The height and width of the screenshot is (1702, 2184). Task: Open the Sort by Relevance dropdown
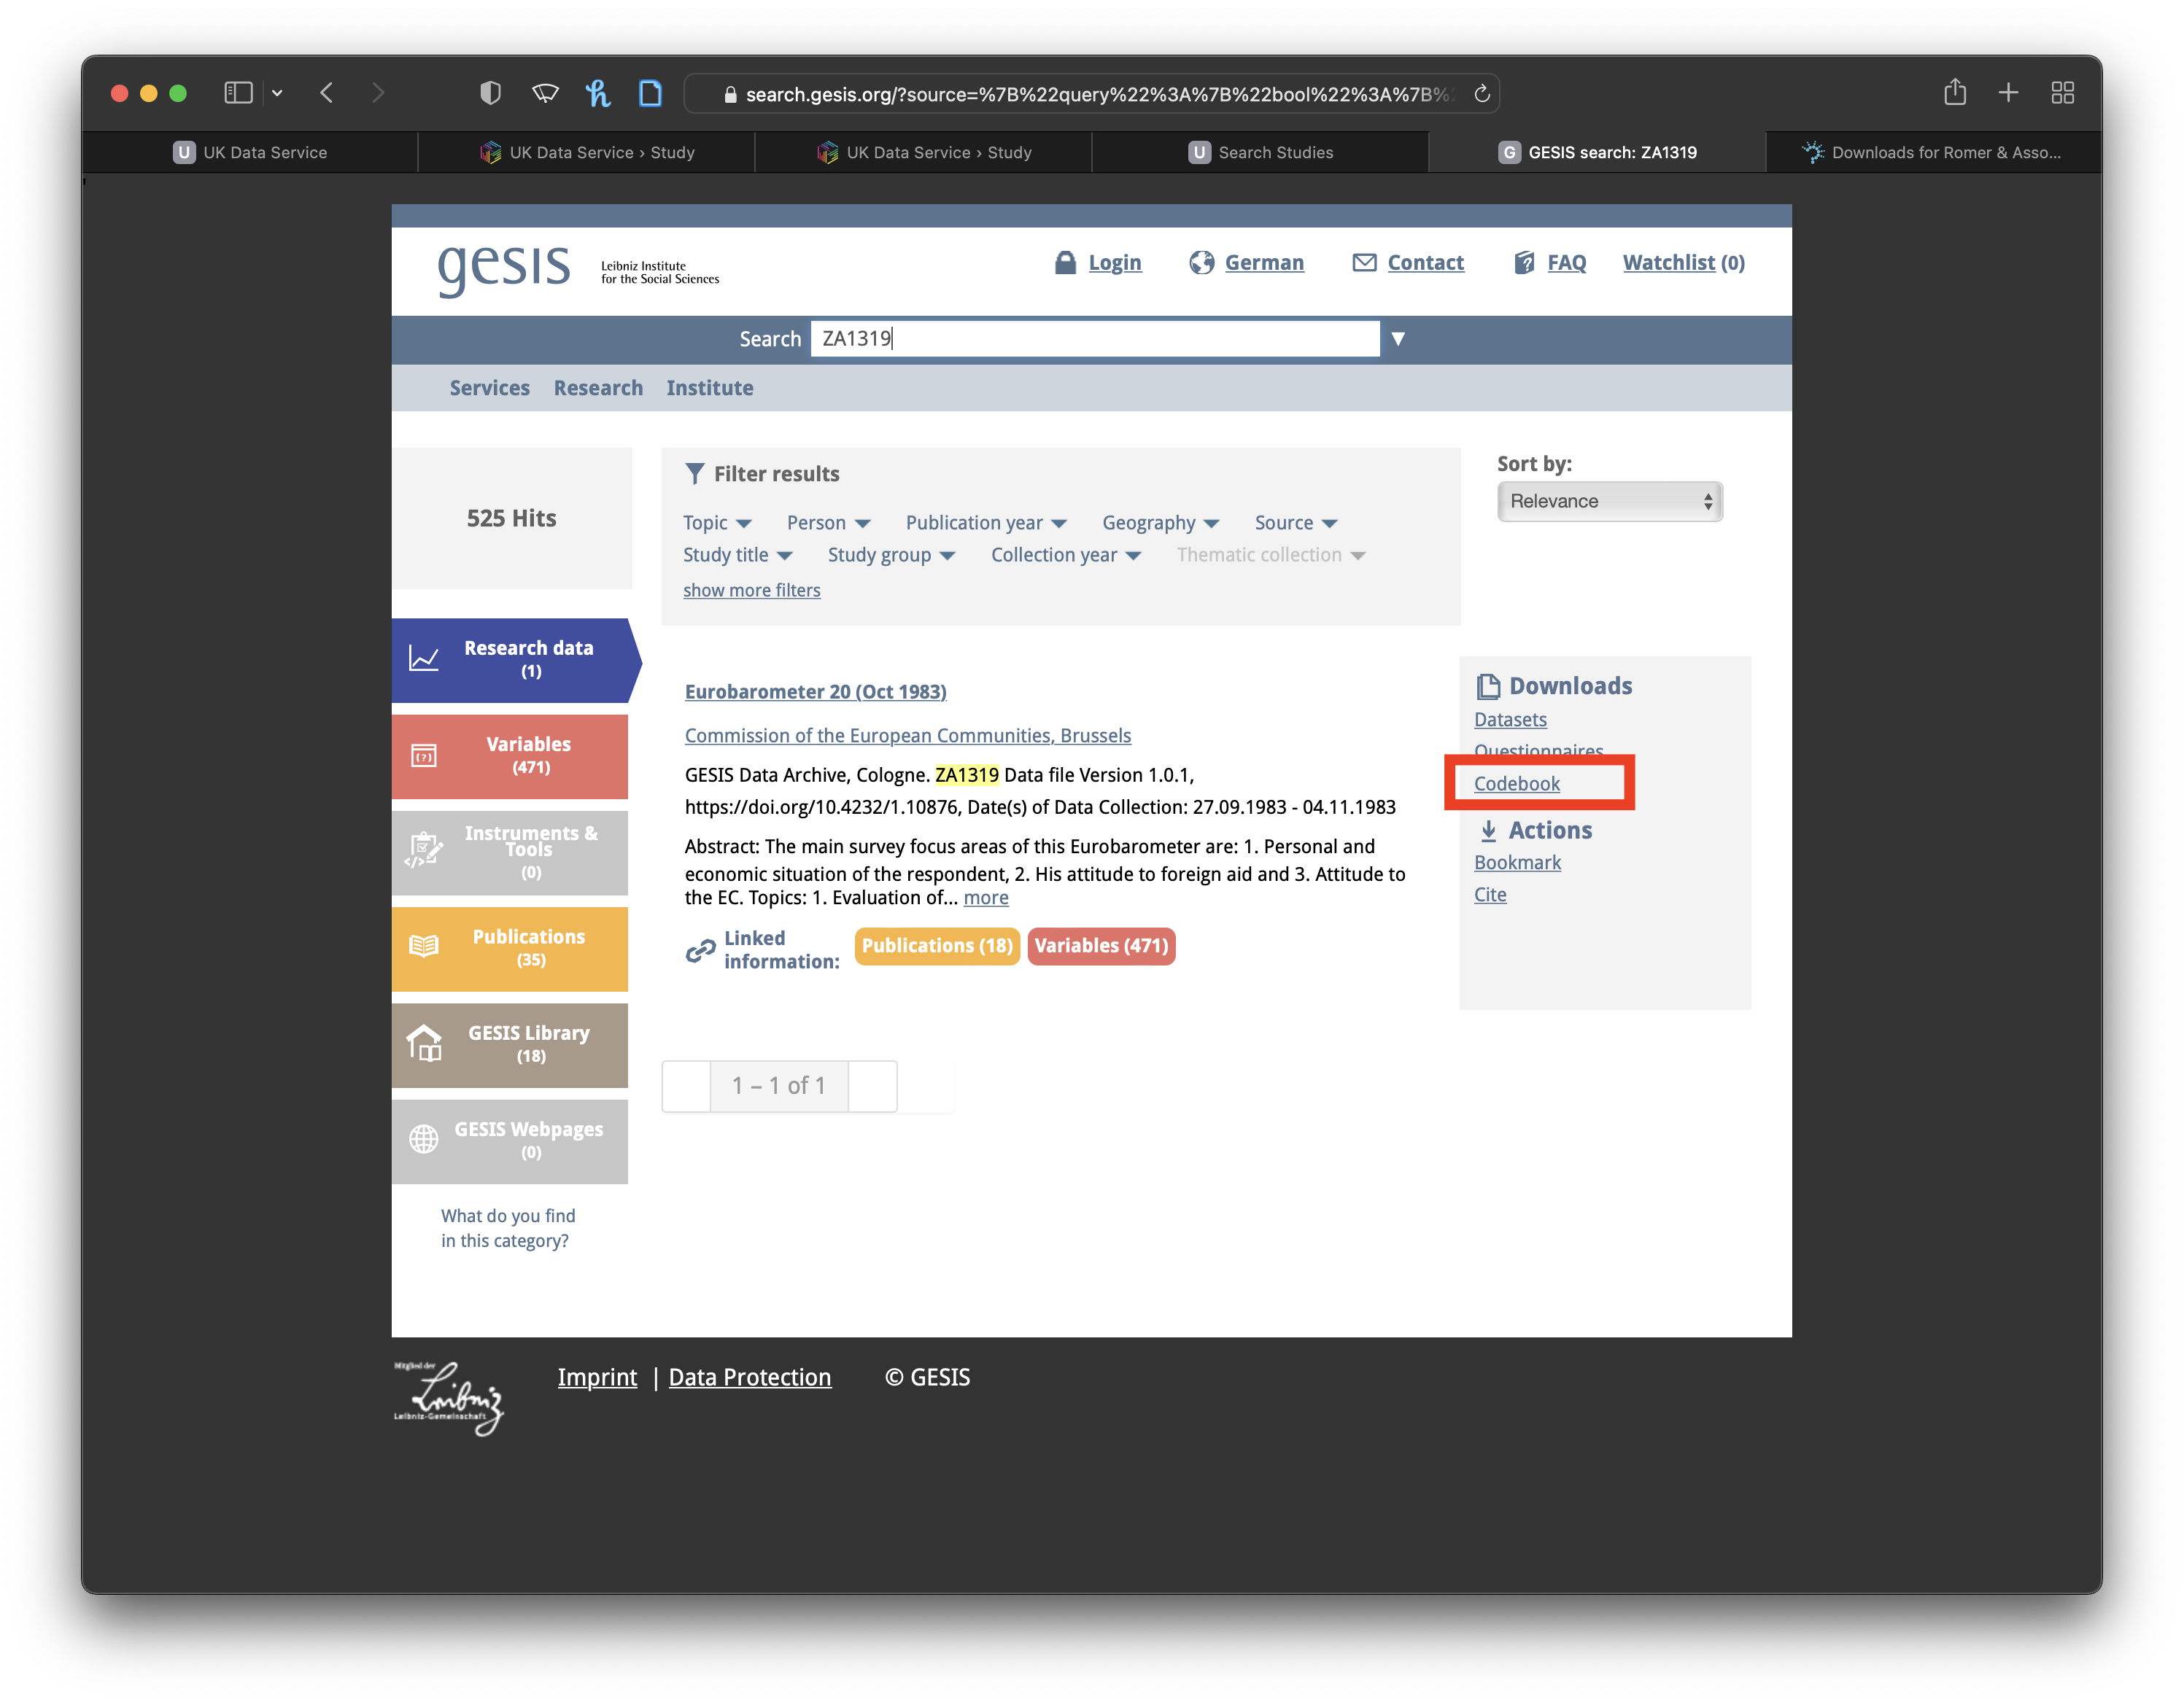pyautogui.click(x=1609, y=502)
